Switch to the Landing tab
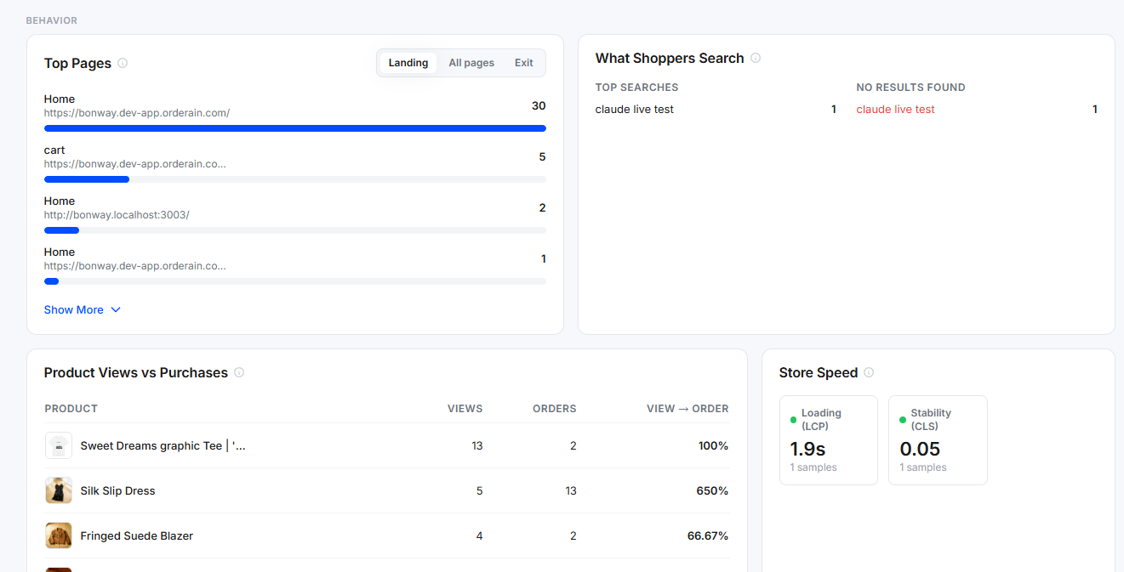Viewport: 1124px width, 572px height. 408,63
